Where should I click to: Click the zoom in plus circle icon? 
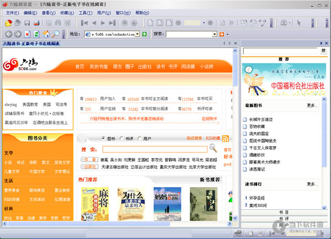pos(210,23)
